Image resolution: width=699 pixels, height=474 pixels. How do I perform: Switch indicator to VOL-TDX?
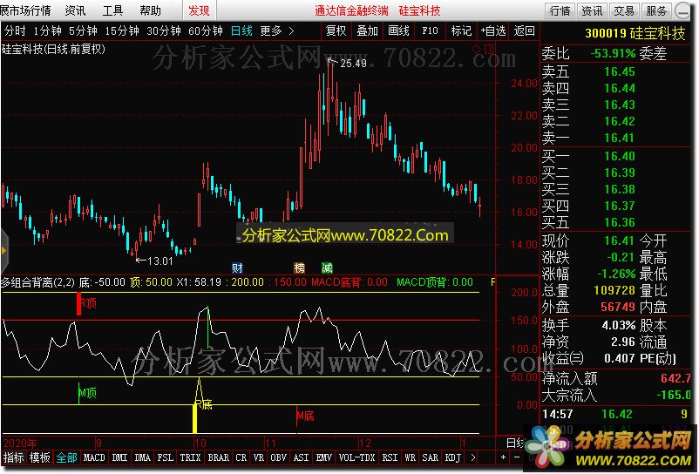point(357,457)
